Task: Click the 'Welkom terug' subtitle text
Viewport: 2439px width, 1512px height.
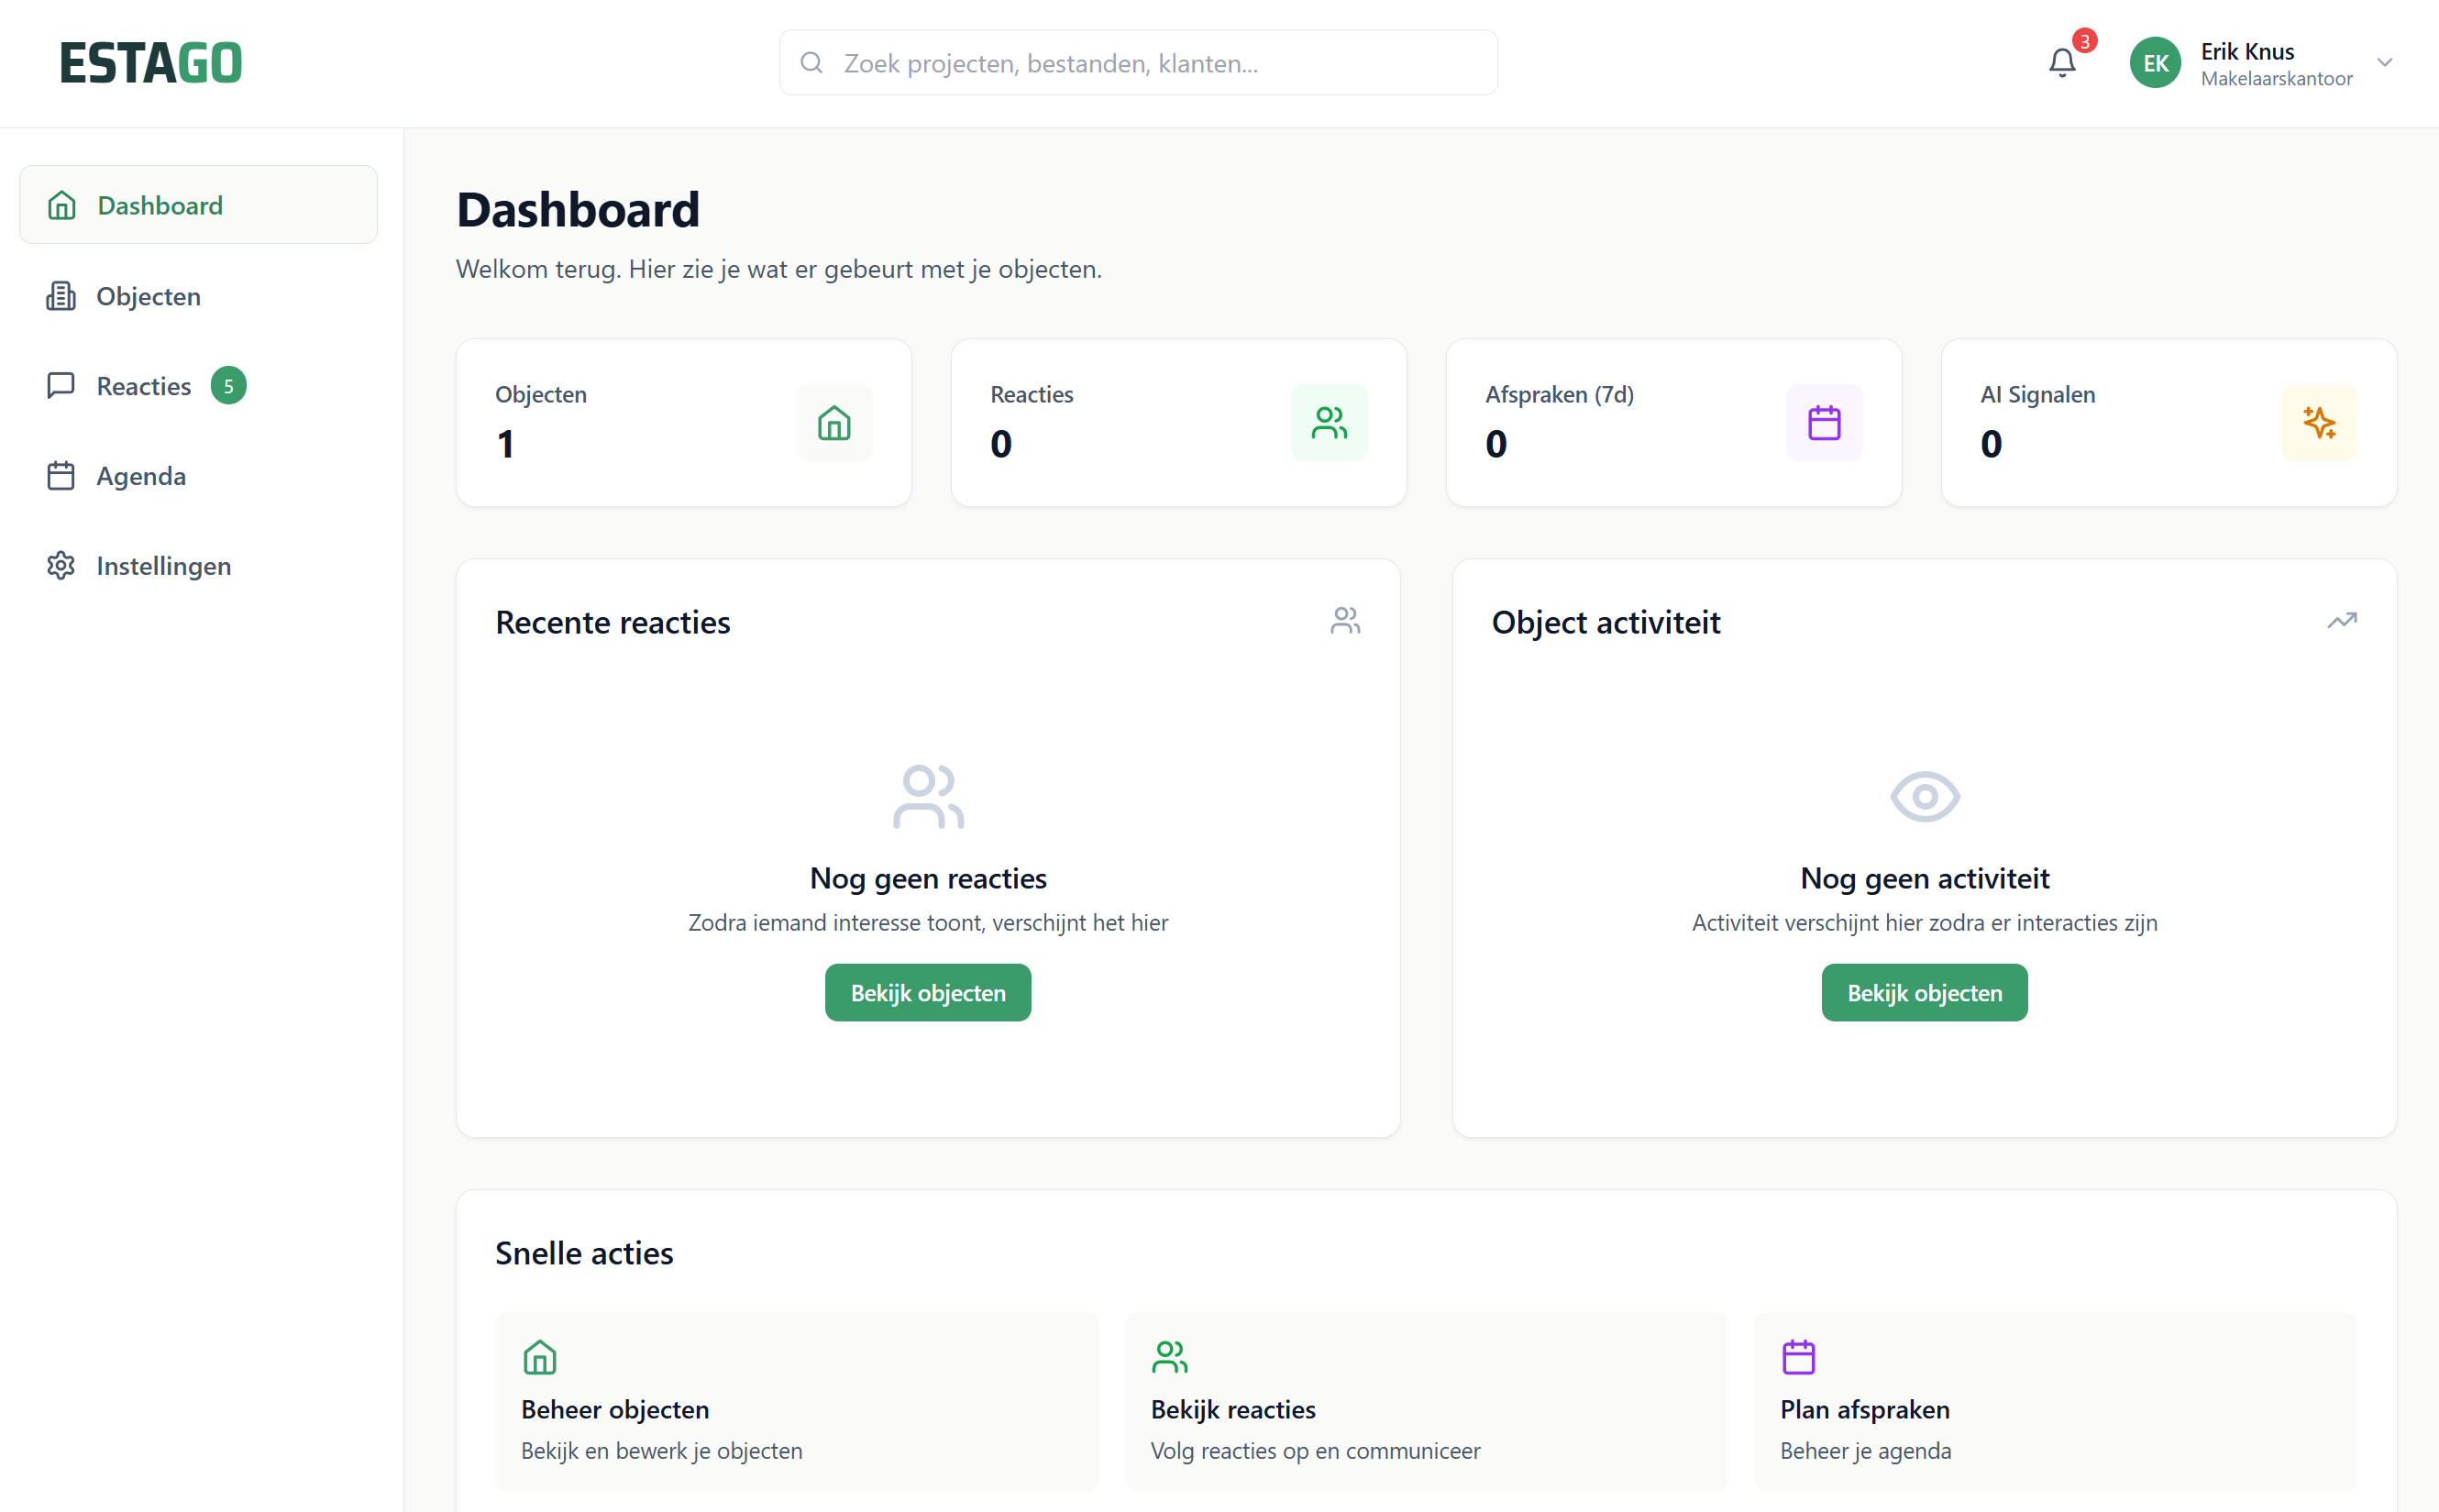Action: 779,269
